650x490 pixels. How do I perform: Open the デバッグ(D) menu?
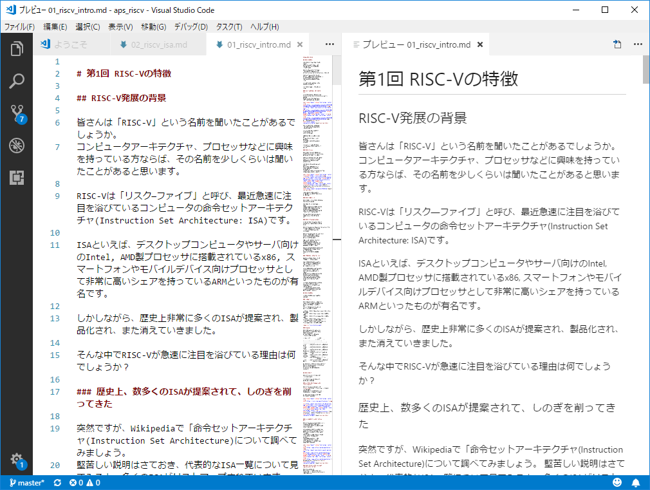pos(190,27)
